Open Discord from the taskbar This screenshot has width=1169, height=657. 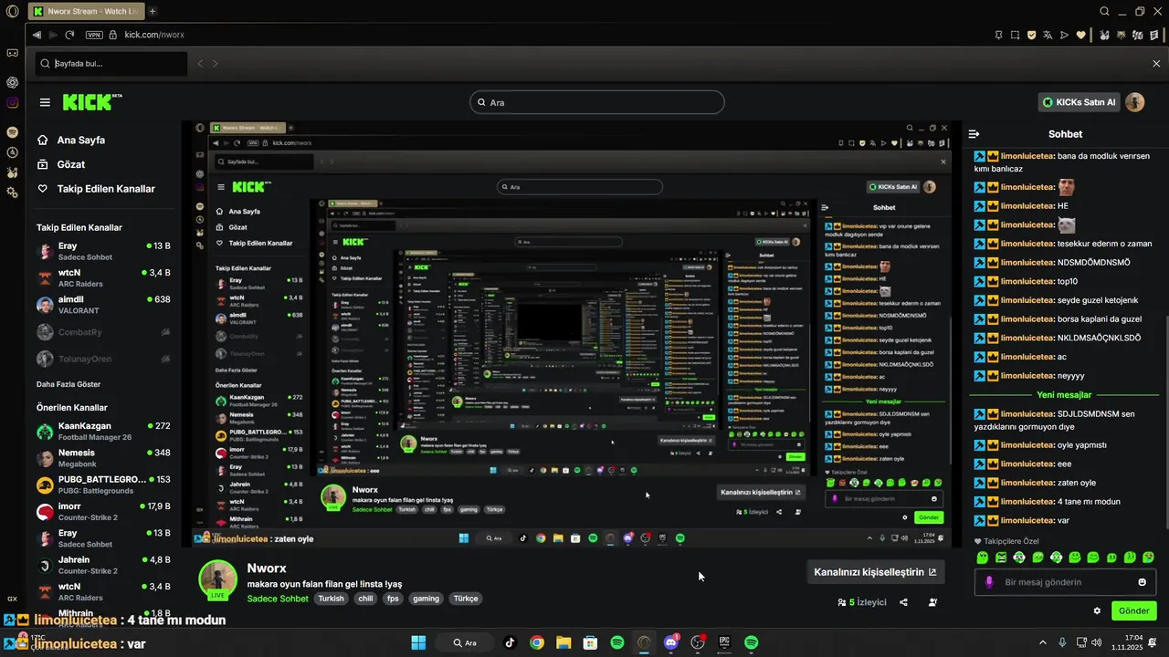[671, 642]
